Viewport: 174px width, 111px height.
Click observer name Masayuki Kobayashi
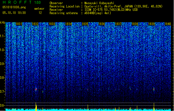pos(99,3)
